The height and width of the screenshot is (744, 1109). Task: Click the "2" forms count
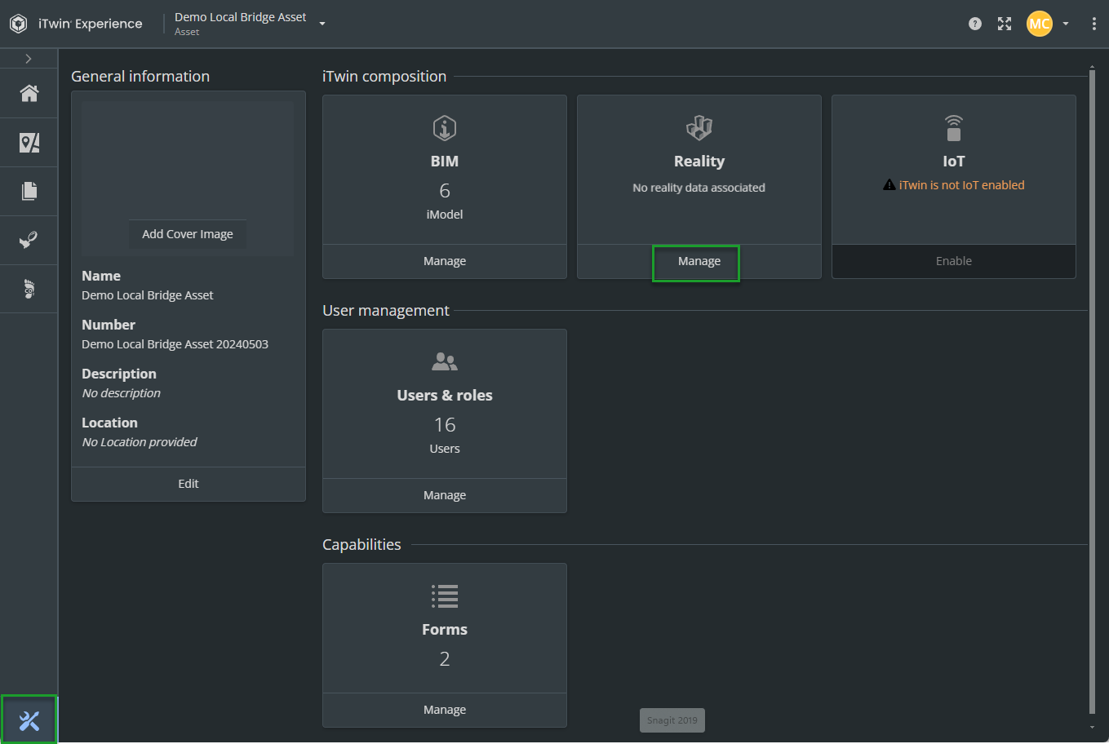(445, 659)
